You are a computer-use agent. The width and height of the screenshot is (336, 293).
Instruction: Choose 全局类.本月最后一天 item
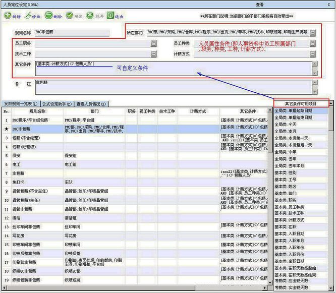point(301,145)
